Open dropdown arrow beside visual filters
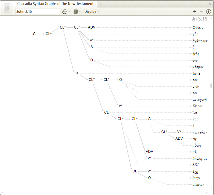214x195 pixels. point(69,12)
